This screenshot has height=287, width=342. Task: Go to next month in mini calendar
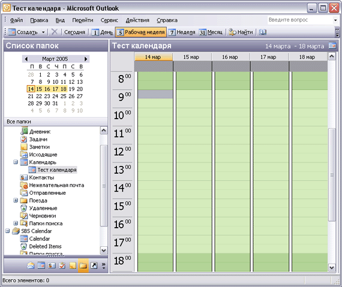point(86,59)
